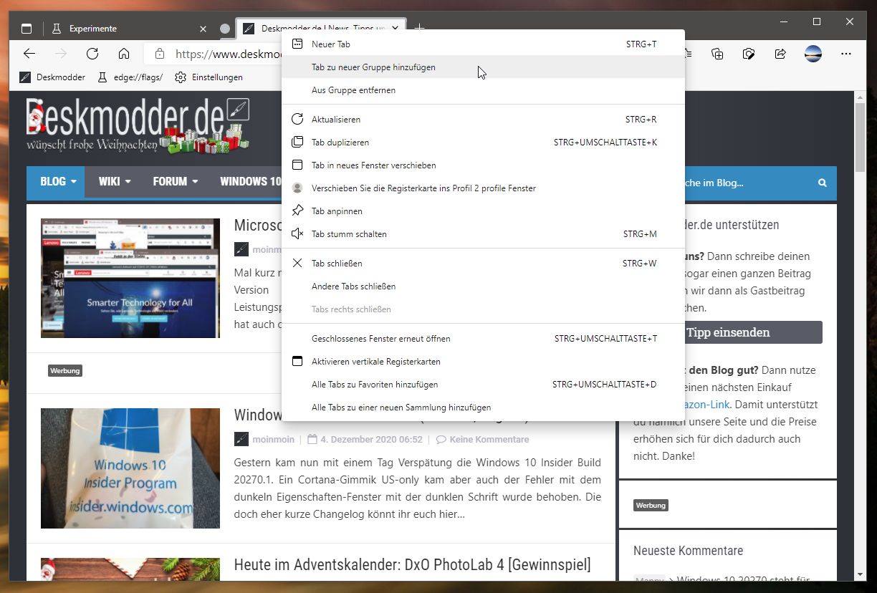Click the page vertical scrollbar thumb
This screenshot has width=877, height=593.
coord(861,137)
